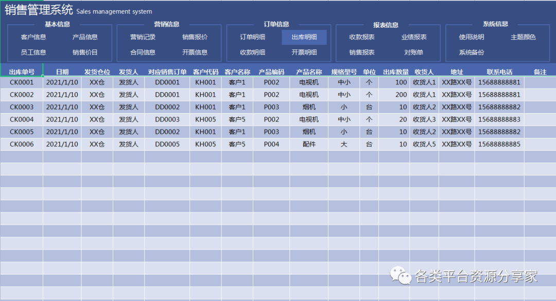Select cell CK0001
Screen dimensions: 556x301
tap(22, 82)
